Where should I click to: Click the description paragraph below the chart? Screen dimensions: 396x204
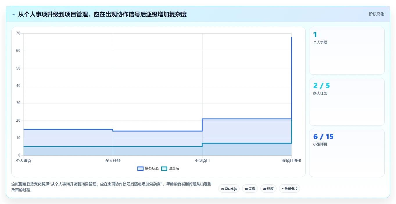tap(111, 187)
